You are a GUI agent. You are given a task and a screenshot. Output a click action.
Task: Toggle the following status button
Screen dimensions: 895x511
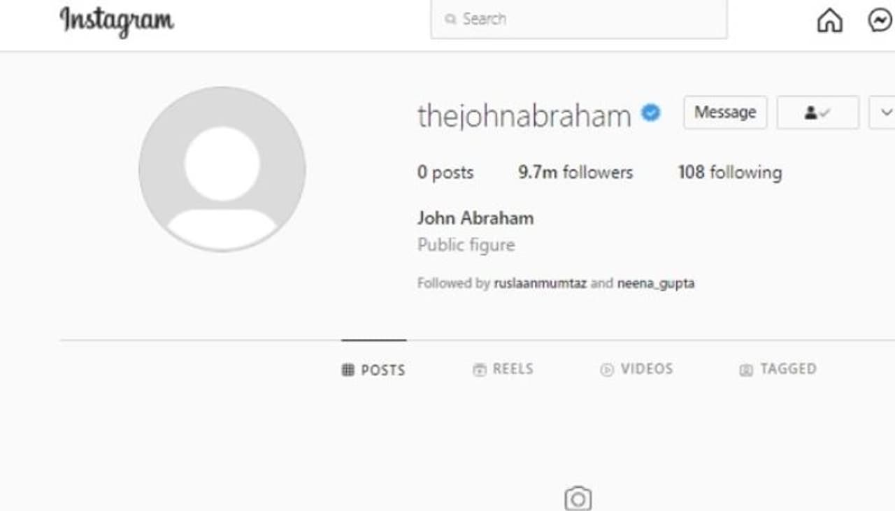coord(817,113)
